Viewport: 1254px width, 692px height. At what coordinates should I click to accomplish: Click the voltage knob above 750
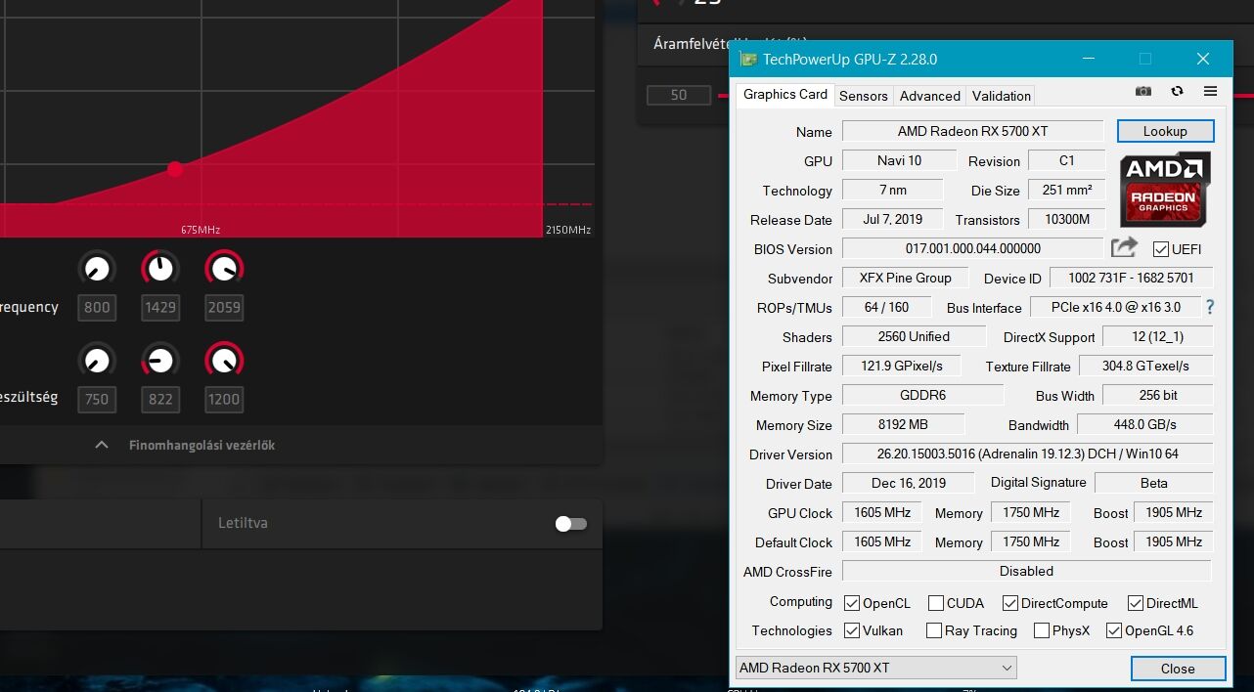point(97,361)
